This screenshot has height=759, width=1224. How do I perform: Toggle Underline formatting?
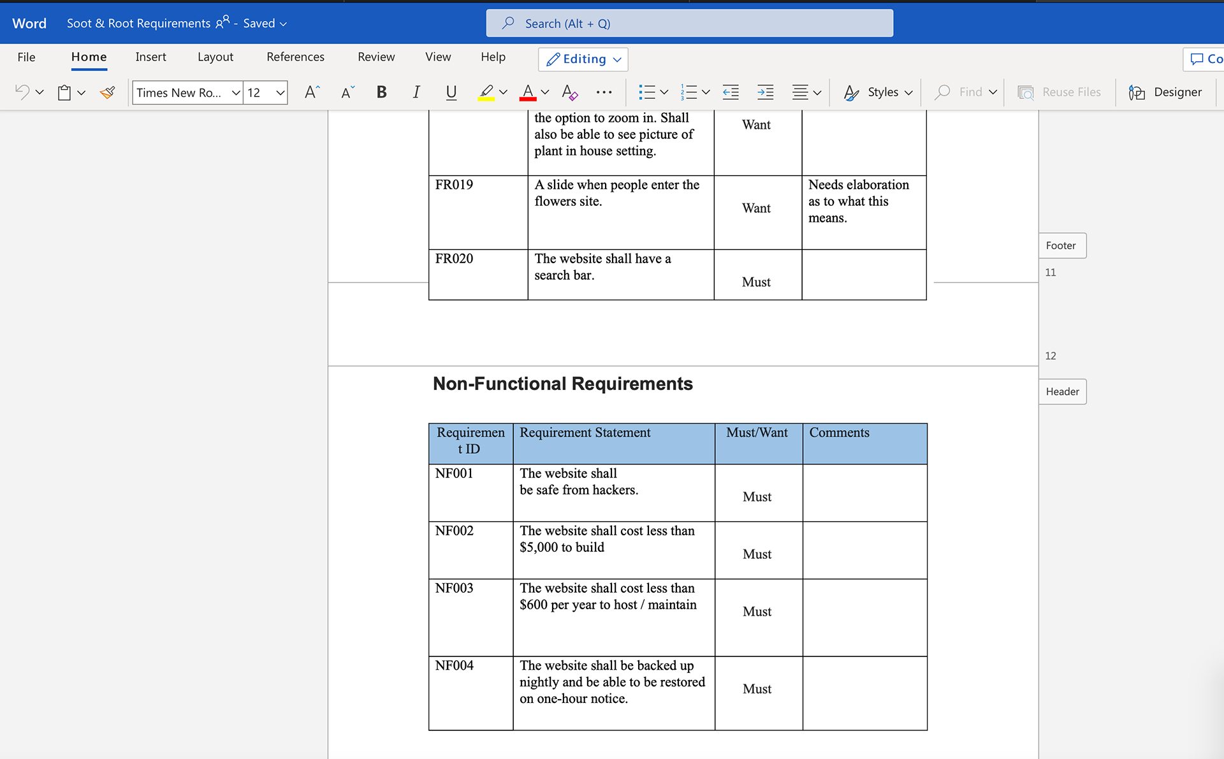click(451, 92)
